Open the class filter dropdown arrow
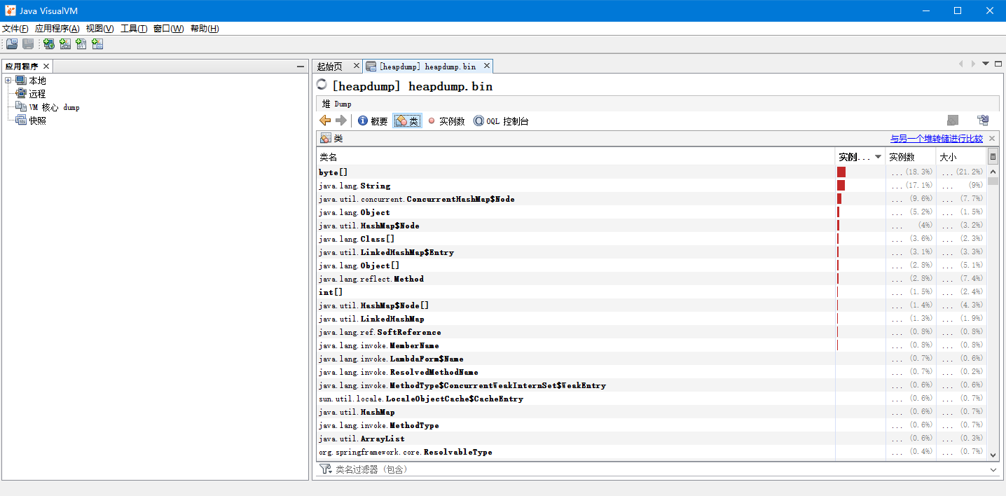 993,469
